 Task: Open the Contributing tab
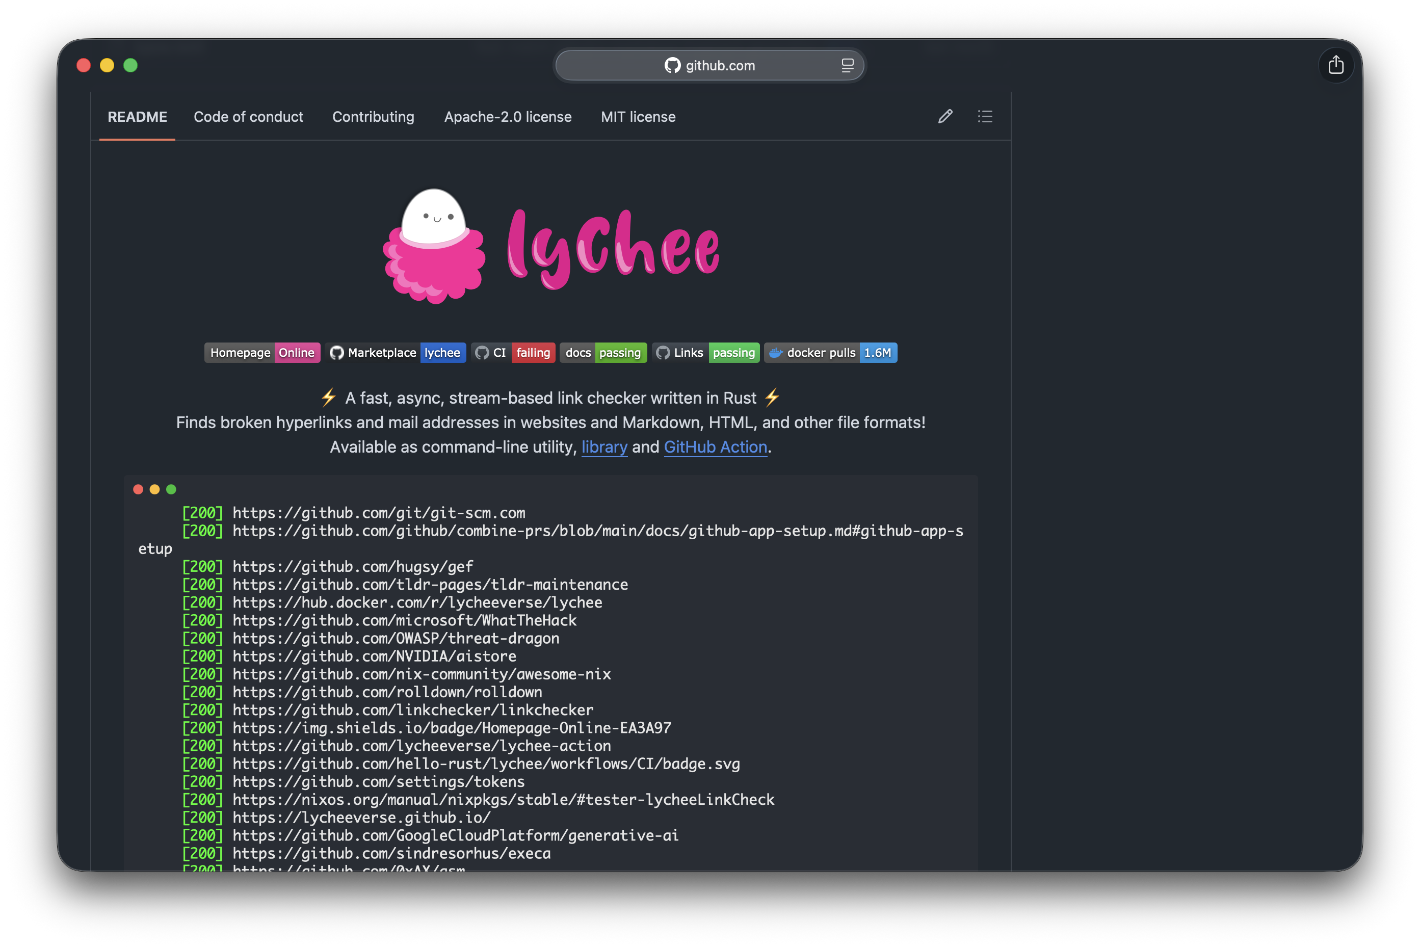[373, 117]
